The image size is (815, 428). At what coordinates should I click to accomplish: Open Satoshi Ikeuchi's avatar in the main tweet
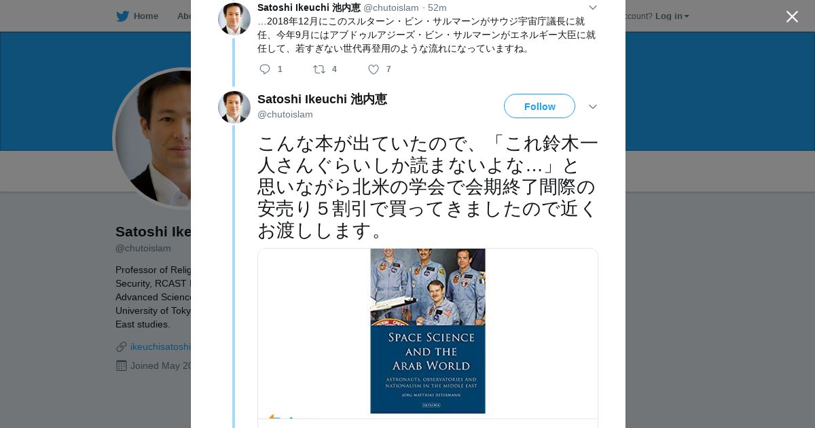click(234, 107)
